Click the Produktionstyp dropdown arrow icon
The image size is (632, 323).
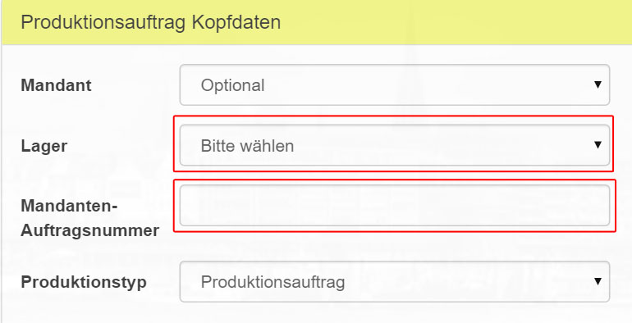(x=598, y=281)
